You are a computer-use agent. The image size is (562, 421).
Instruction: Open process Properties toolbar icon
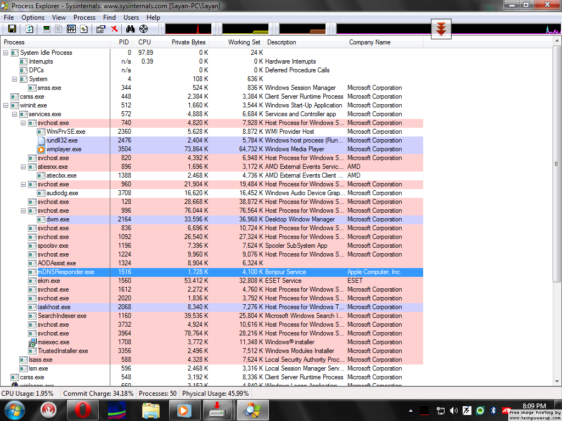pos(101,29)
